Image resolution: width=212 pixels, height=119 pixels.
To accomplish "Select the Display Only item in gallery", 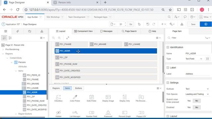I will [125, 98].
